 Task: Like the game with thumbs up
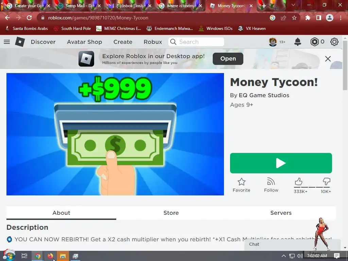pos(298,181)
